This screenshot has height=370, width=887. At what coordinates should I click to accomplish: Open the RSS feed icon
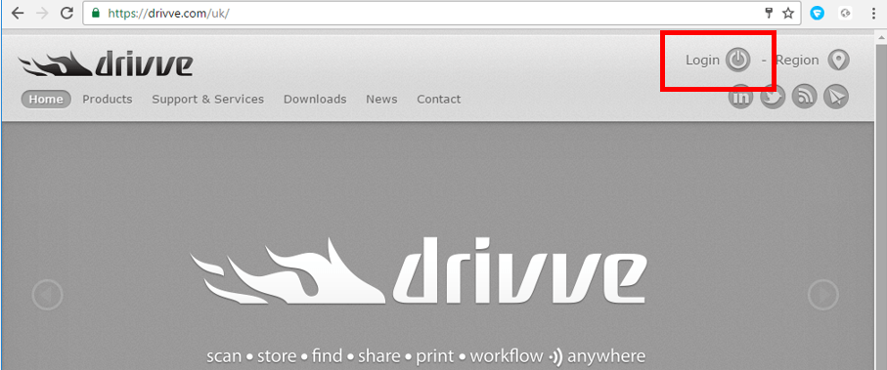pyautogui.click(x=804, y=97)
